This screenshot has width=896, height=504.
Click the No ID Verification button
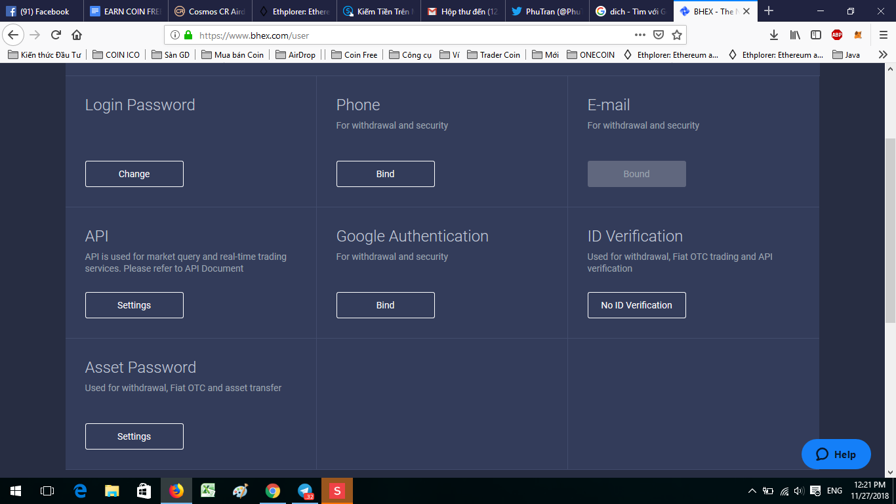(x=637, y=305)
